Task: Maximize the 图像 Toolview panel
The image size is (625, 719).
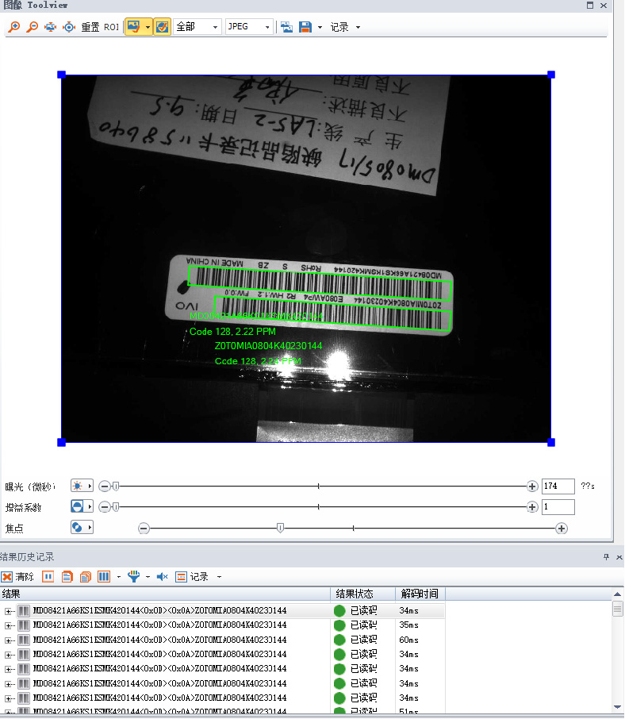Action: (590, 6)
